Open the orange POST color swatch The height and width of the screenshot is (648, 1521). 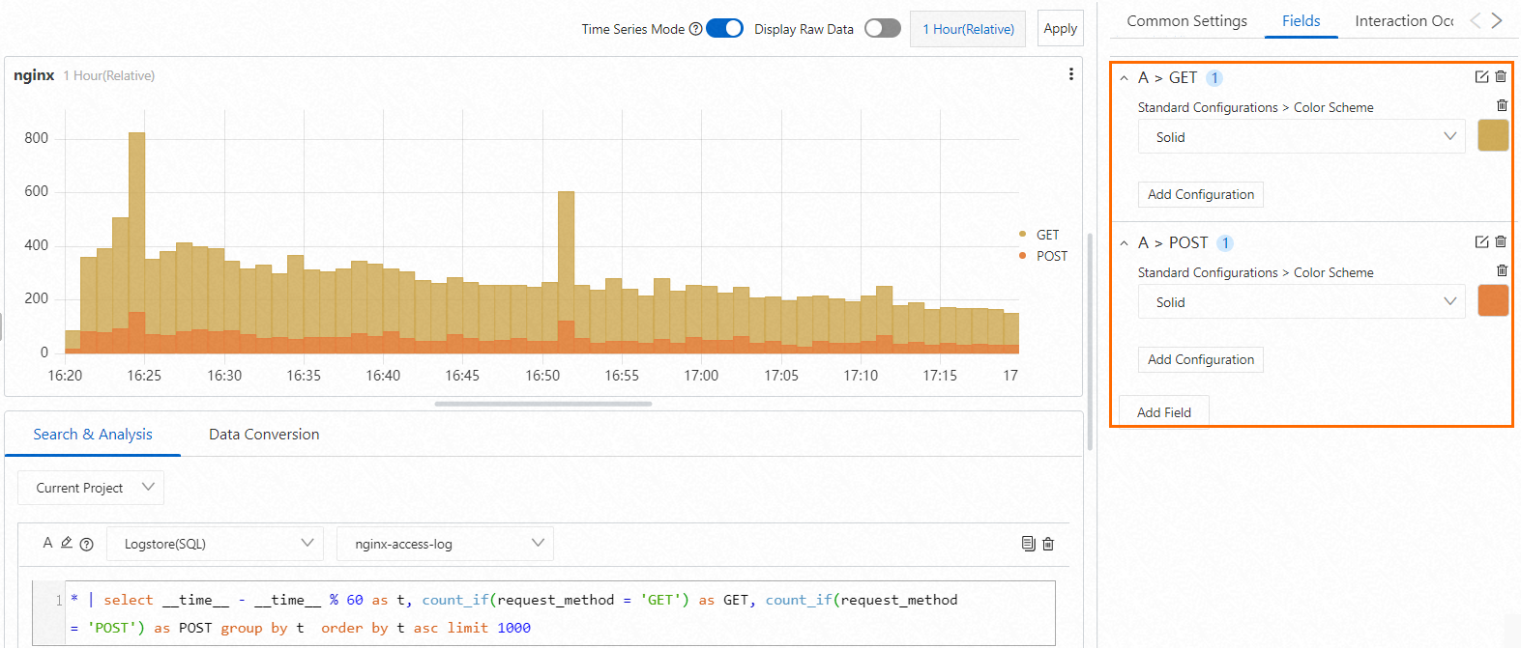click(x=1493, y=300)
